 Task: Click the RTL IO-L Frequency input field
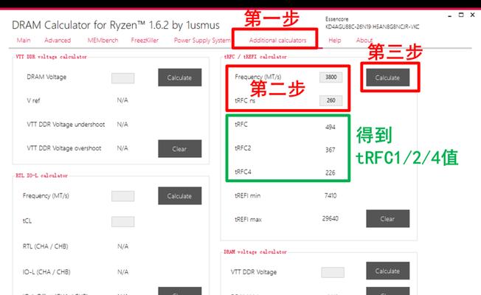tap(122, 196)
